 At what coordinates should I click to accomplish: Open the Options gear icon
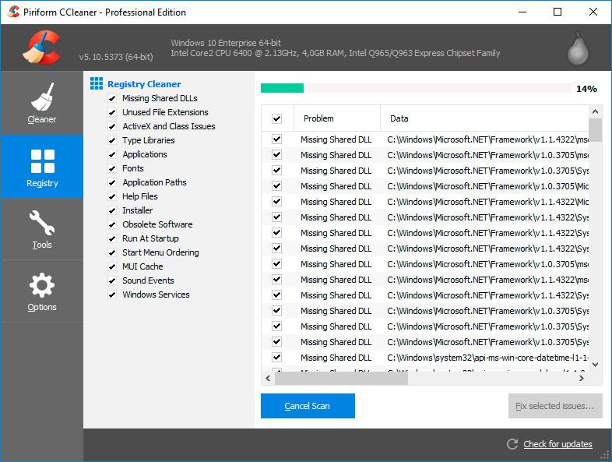pyautogui.click(x=42, y=285)
